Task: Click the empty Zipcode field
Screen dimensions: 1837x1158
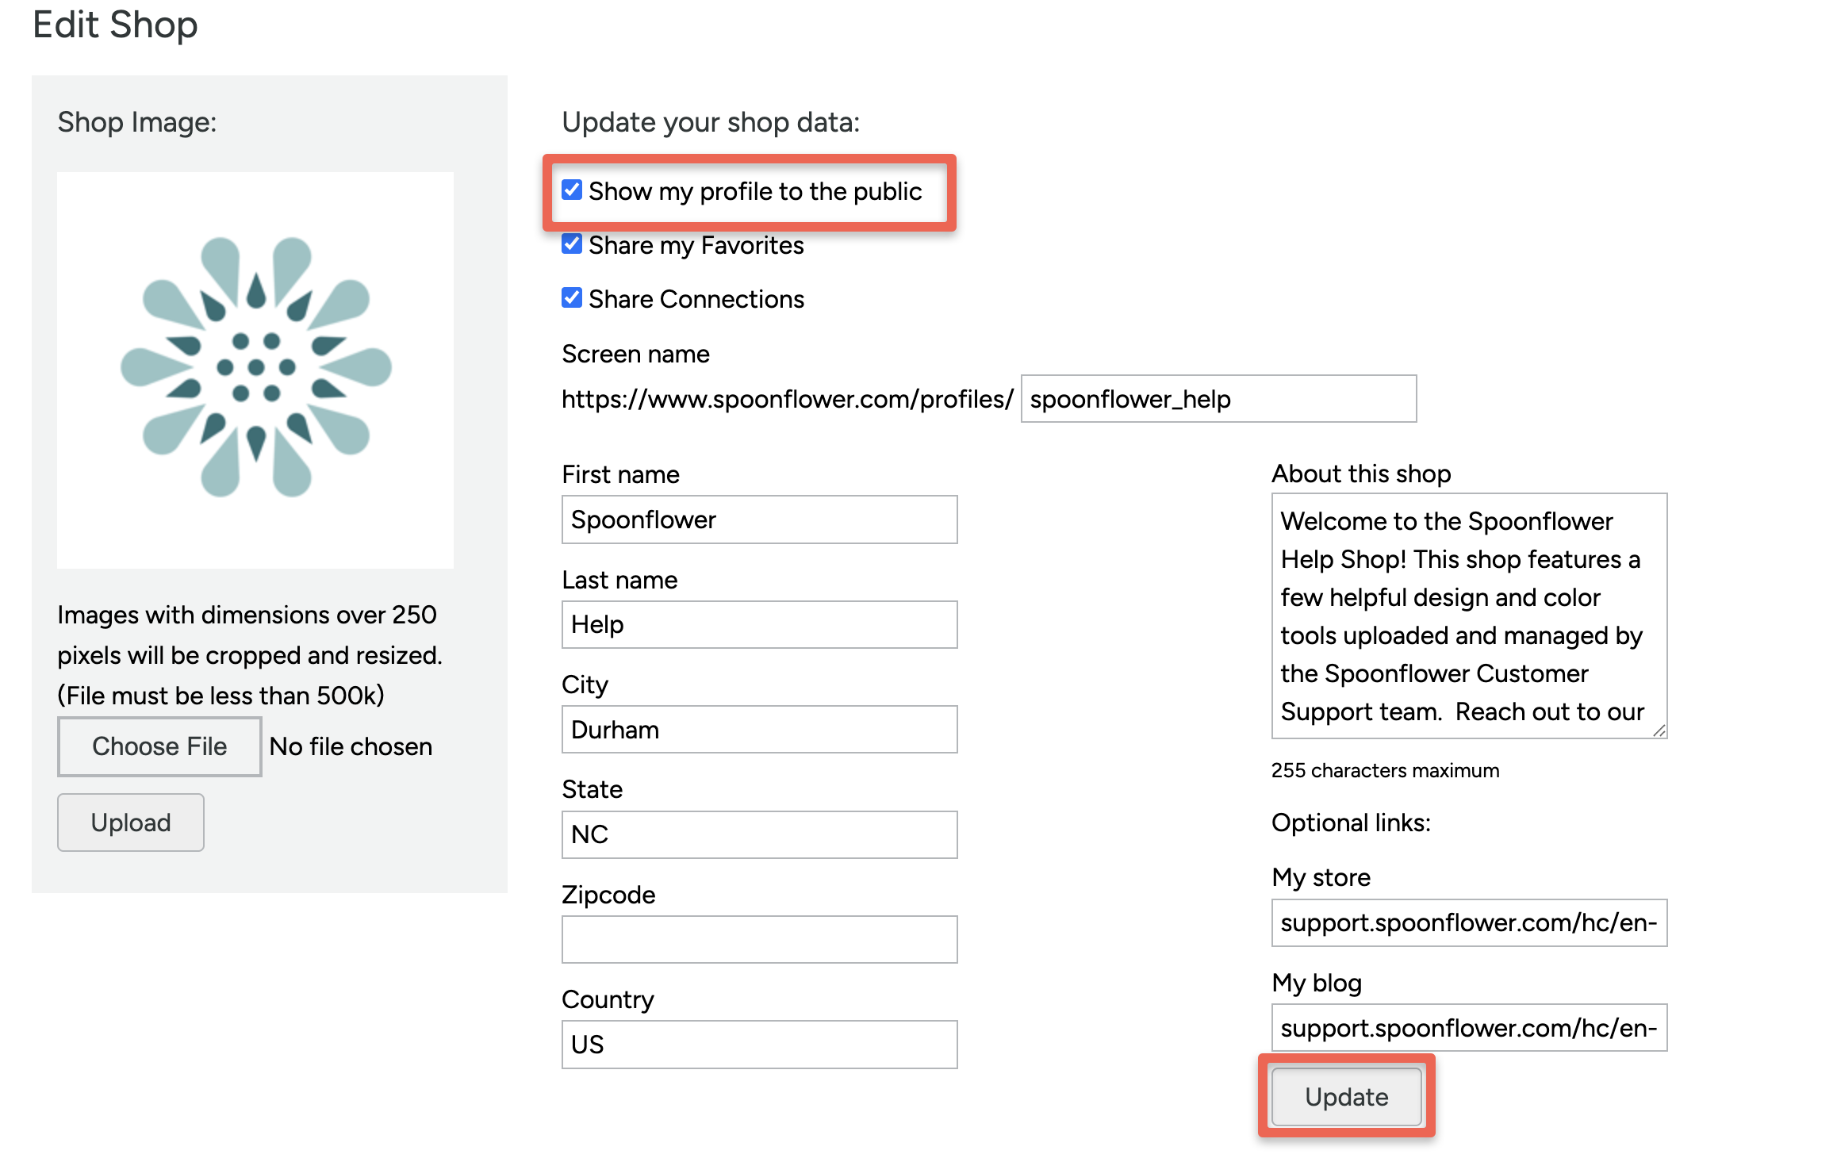Action: pos(758,938)
